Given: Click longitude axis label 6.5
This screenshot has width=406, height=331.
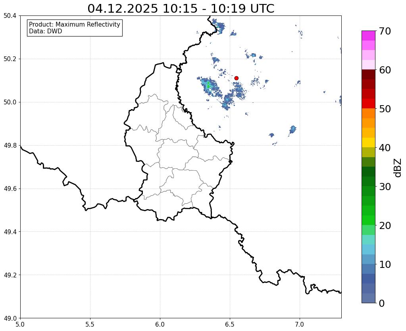Looking at the screenshot, I should click(x=230, y=324).
